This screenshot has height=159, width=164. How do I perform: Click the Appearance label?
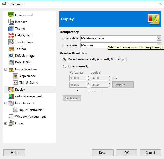(27, 76)
